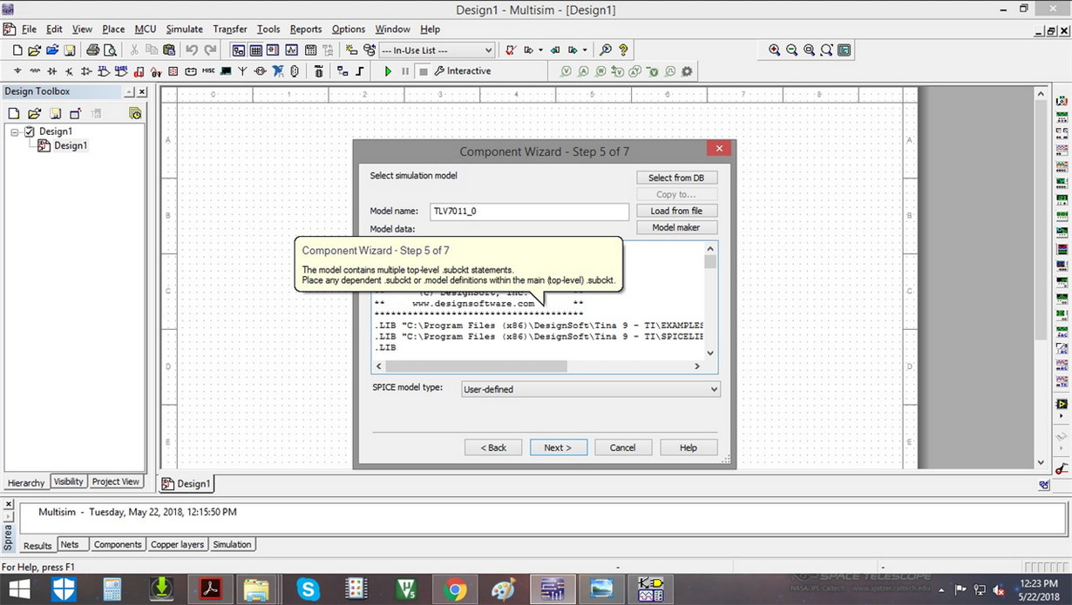This screenshot has height=605, width=1072.
Task: Stop the simulation
Action: [424, 71]
